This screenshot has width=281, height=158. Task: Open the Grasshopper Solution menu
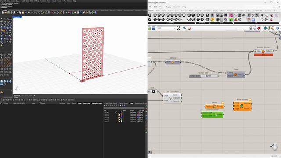click(177, 7)
